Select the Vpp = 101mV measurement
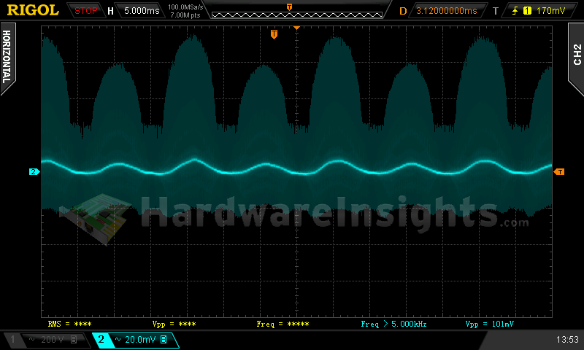This screenshot has width=584, height=350. [490, 323]
